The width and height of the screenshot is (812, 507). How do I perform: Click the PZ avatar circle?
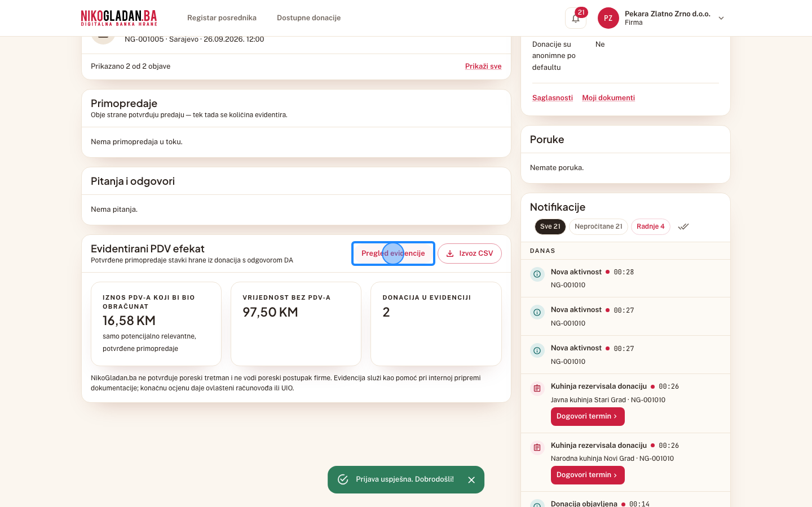(x=608, y=18)
